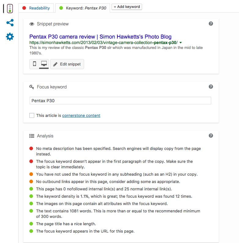239x243 pixels.
Task: Click the Snippet preview help question mark
Action: pos(211,24)
